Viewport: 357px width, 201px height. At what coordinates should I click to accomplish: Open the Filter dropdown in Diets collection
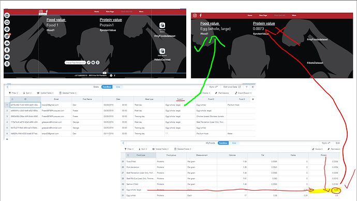click(13, 93)
